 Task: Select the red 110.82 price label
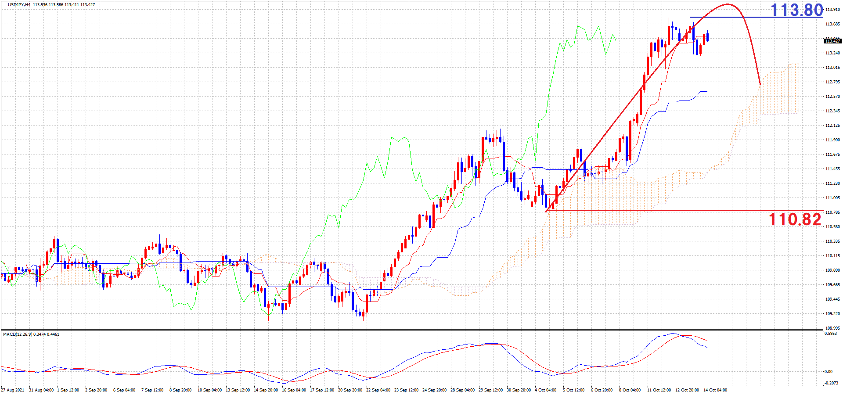click(x=795, y=219)
